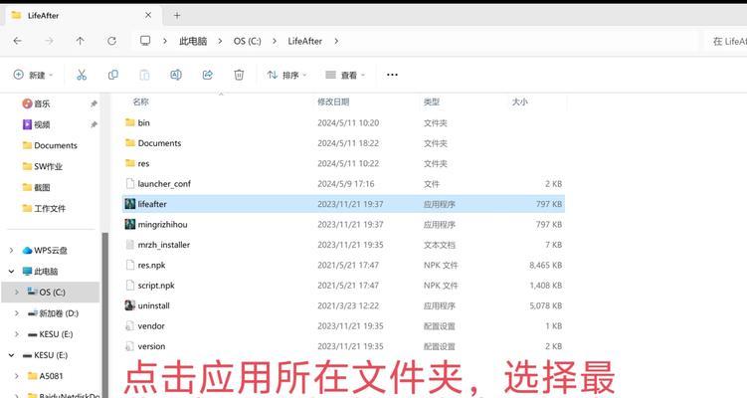Expand the 新加卷 (D:) tree node

(17, 313)
